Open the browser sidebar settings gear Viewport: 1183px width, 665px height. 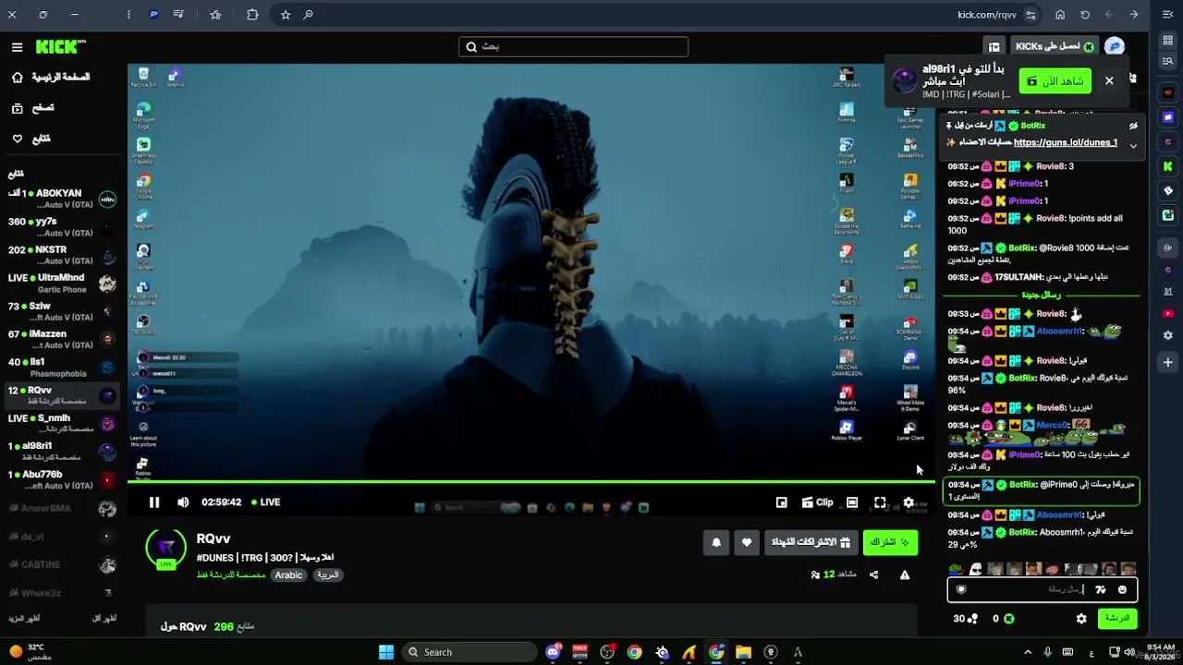[1168, 335]
